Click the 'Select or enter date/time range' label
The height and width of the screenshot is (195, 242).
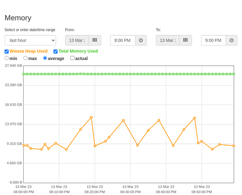pos(30,30)
